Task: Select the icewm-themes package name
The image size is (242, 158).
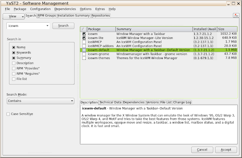Action: tap(99, 58)
